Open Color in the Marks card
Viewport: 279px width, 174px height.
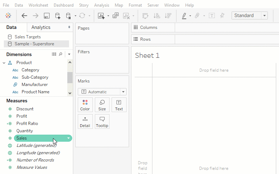click(85, 105)
